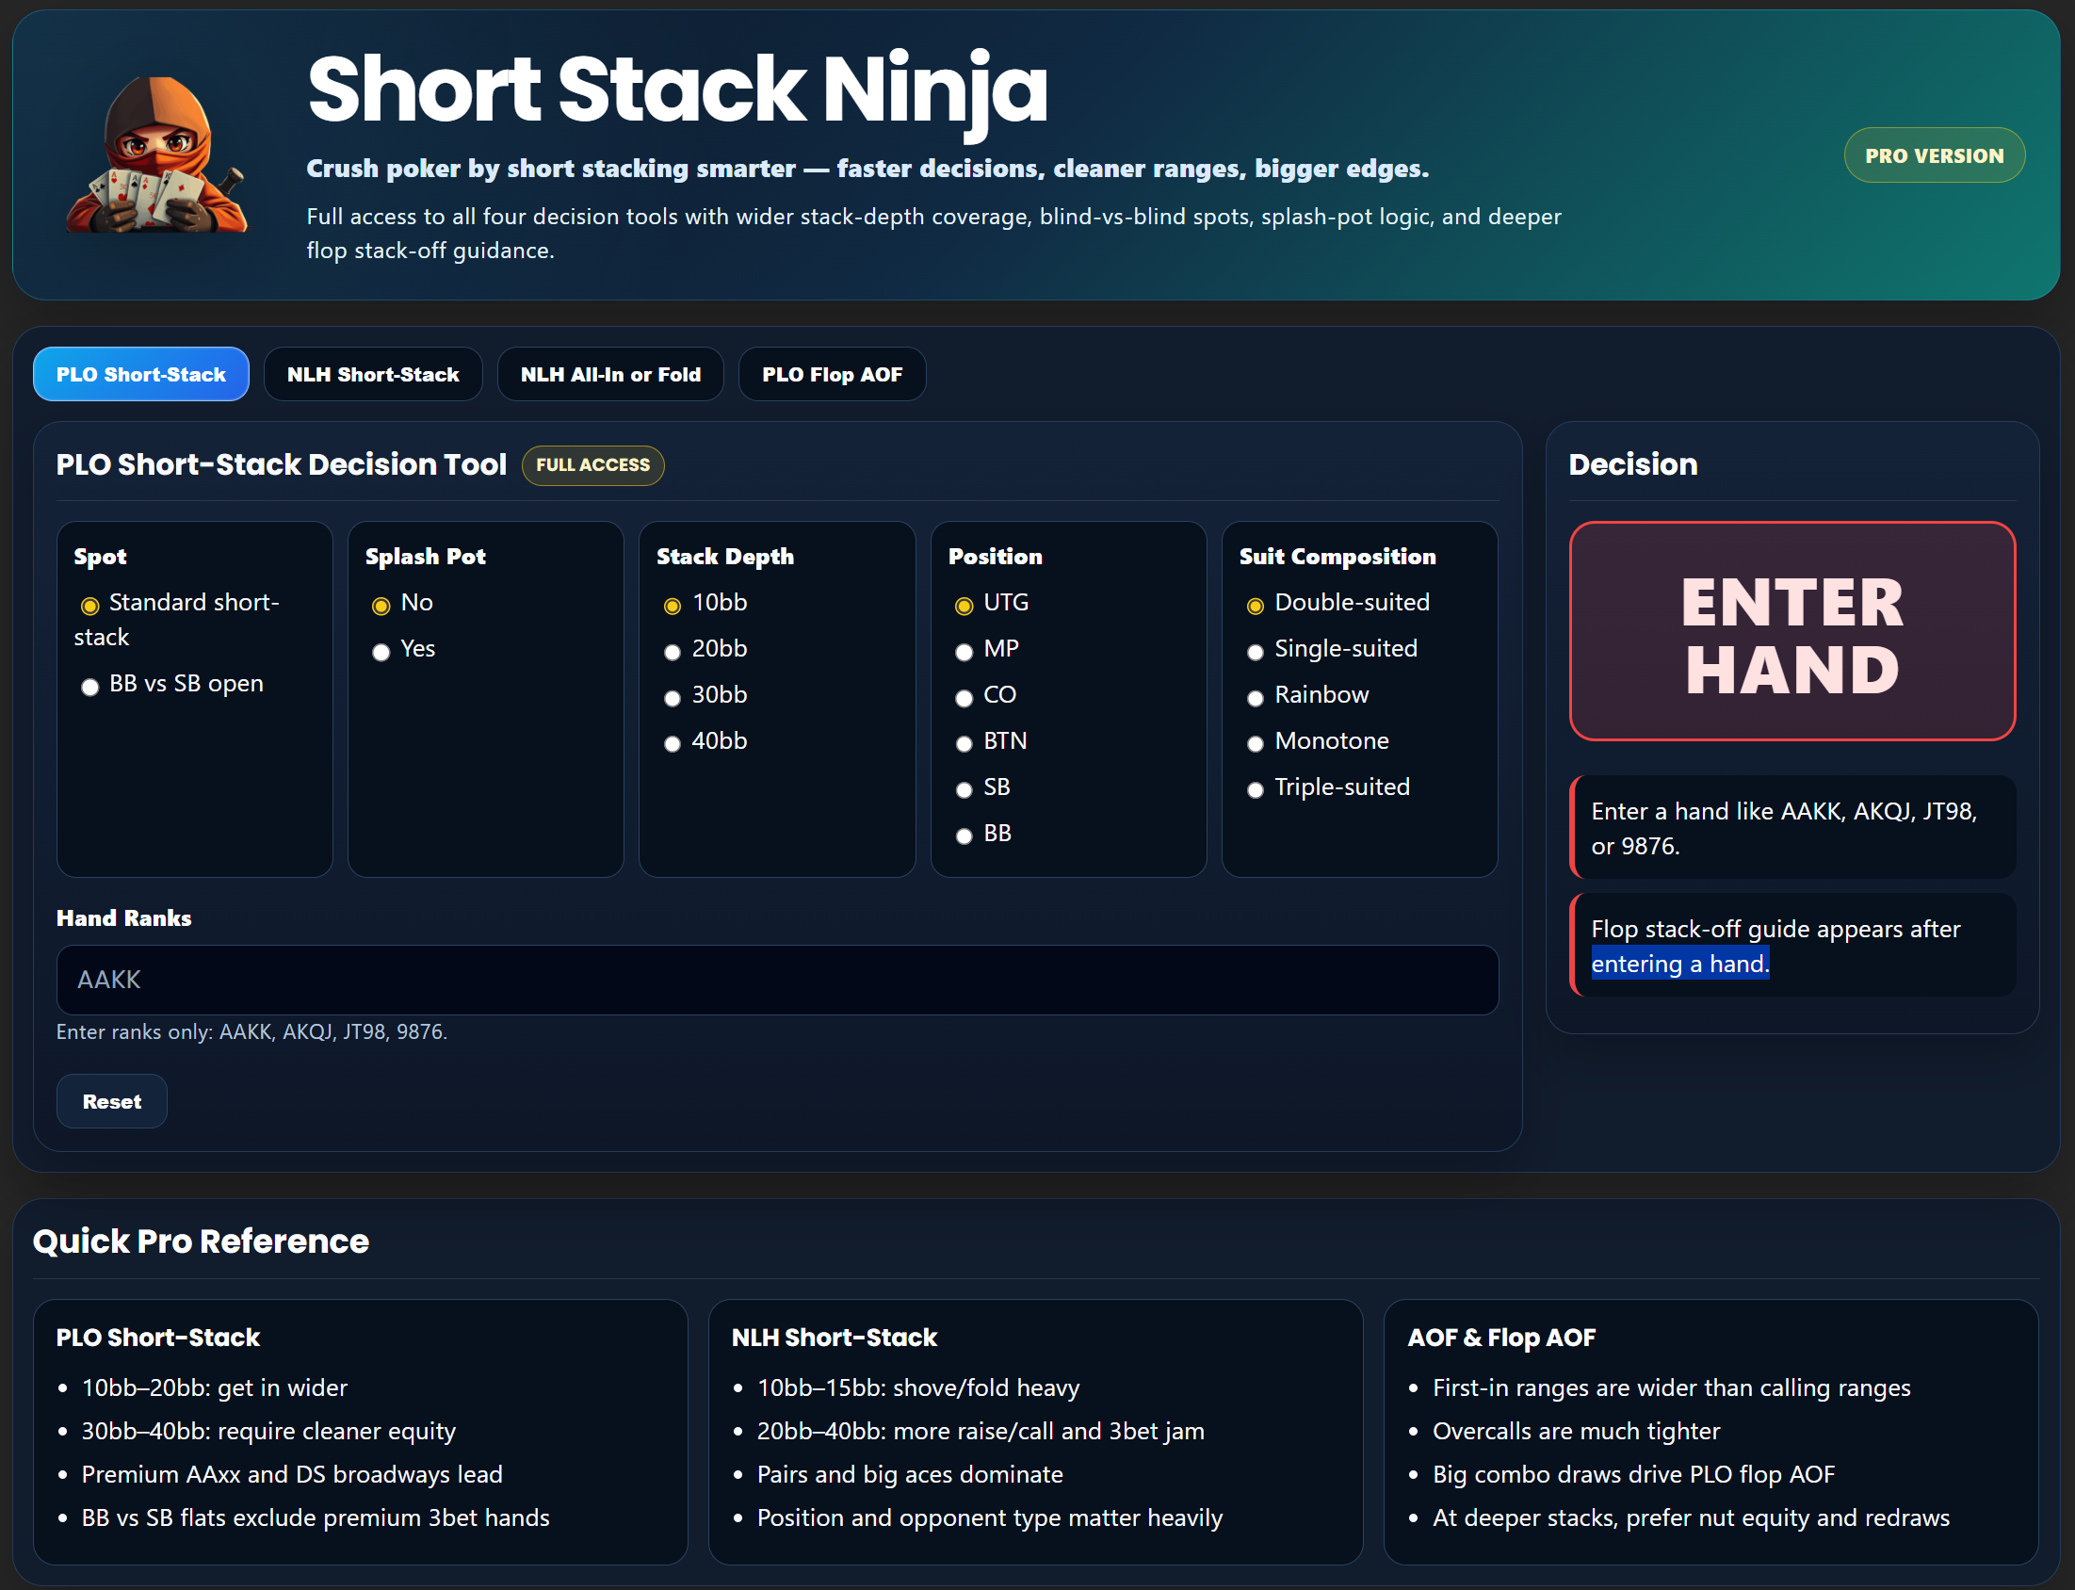Image resolution: width=2075 pixels, height=1590 pixels.
Task: Click the Reset button
Action: click(112, 1101)
